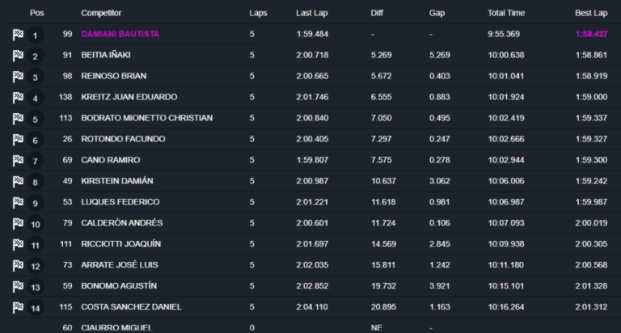Open competitor DAMIANI BAUTISTA

120,34
